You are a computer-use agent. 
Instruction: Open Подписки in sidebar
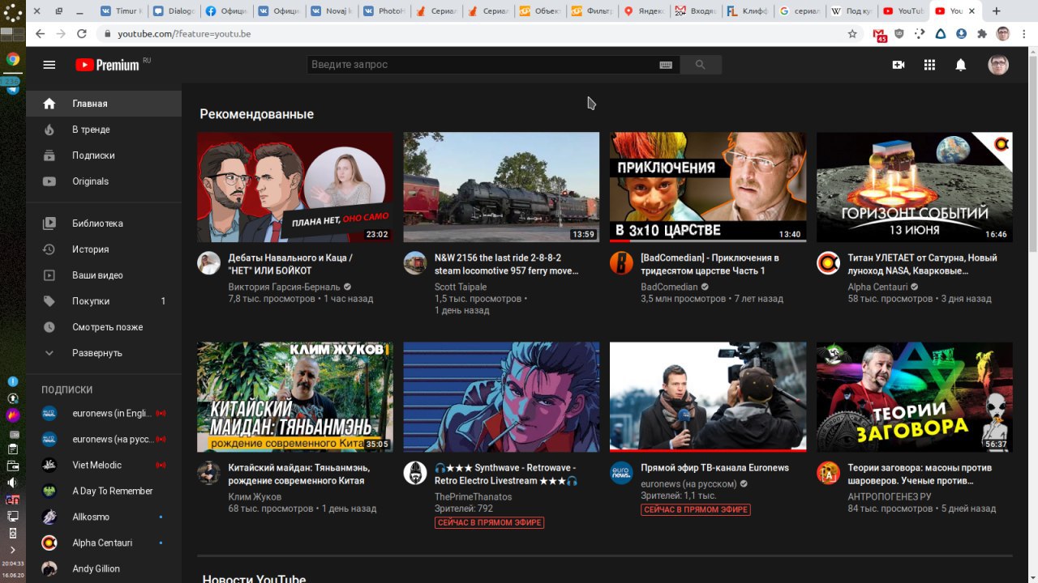pos(104,155)
